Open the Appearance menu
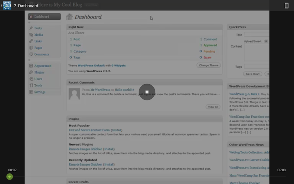Viewport: 294px width, 184px height. (x=43, y=66)
